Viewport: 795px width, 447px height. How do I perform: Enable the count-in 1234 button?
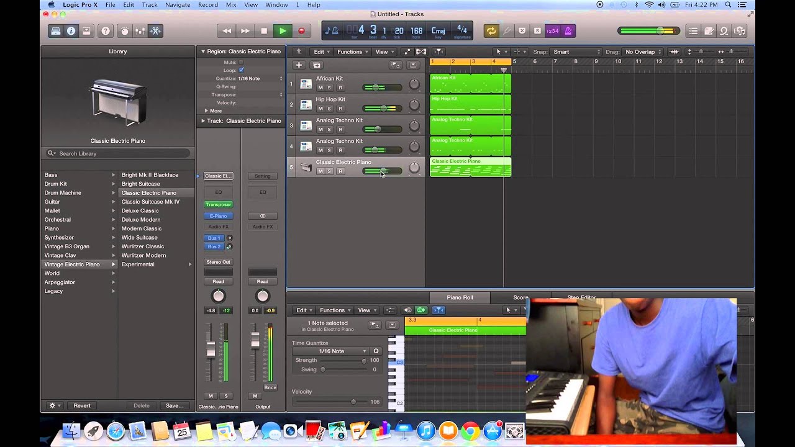click(552, 31)
